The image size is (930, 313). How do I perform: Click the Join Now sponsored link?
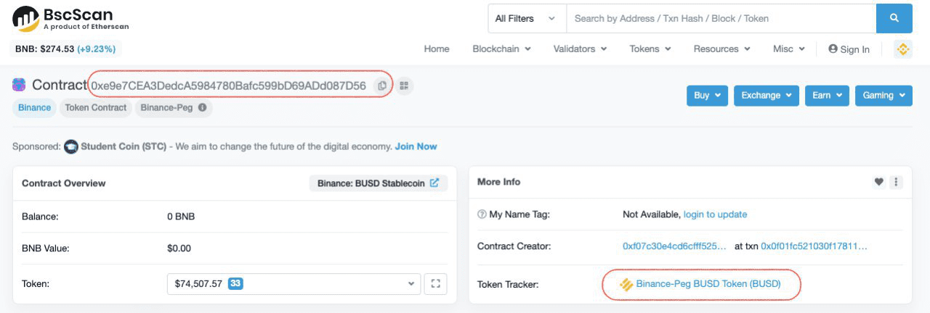click(x=416, y=146)
